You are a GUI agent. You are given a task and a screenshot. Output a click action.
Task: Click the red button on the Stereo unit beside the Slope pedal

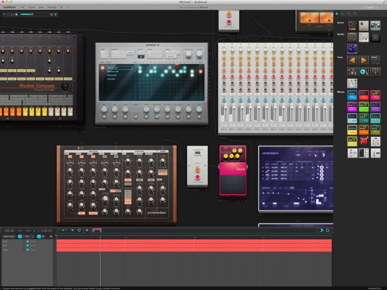pyautogui.click(x=197, y=177)
